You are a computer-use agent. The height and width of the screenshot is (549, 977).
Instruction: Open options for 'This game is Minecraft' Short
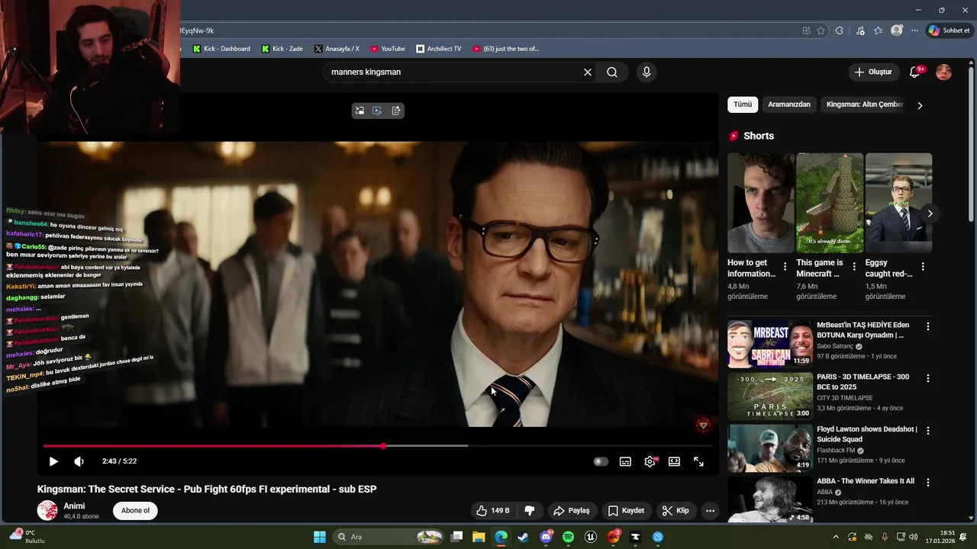coord(854,267)
